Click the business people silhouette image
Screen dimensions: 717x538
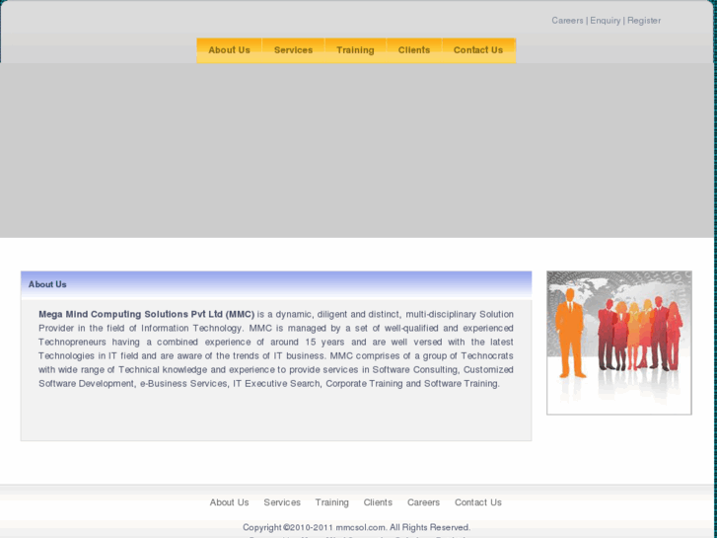click(x=619, y=343)
